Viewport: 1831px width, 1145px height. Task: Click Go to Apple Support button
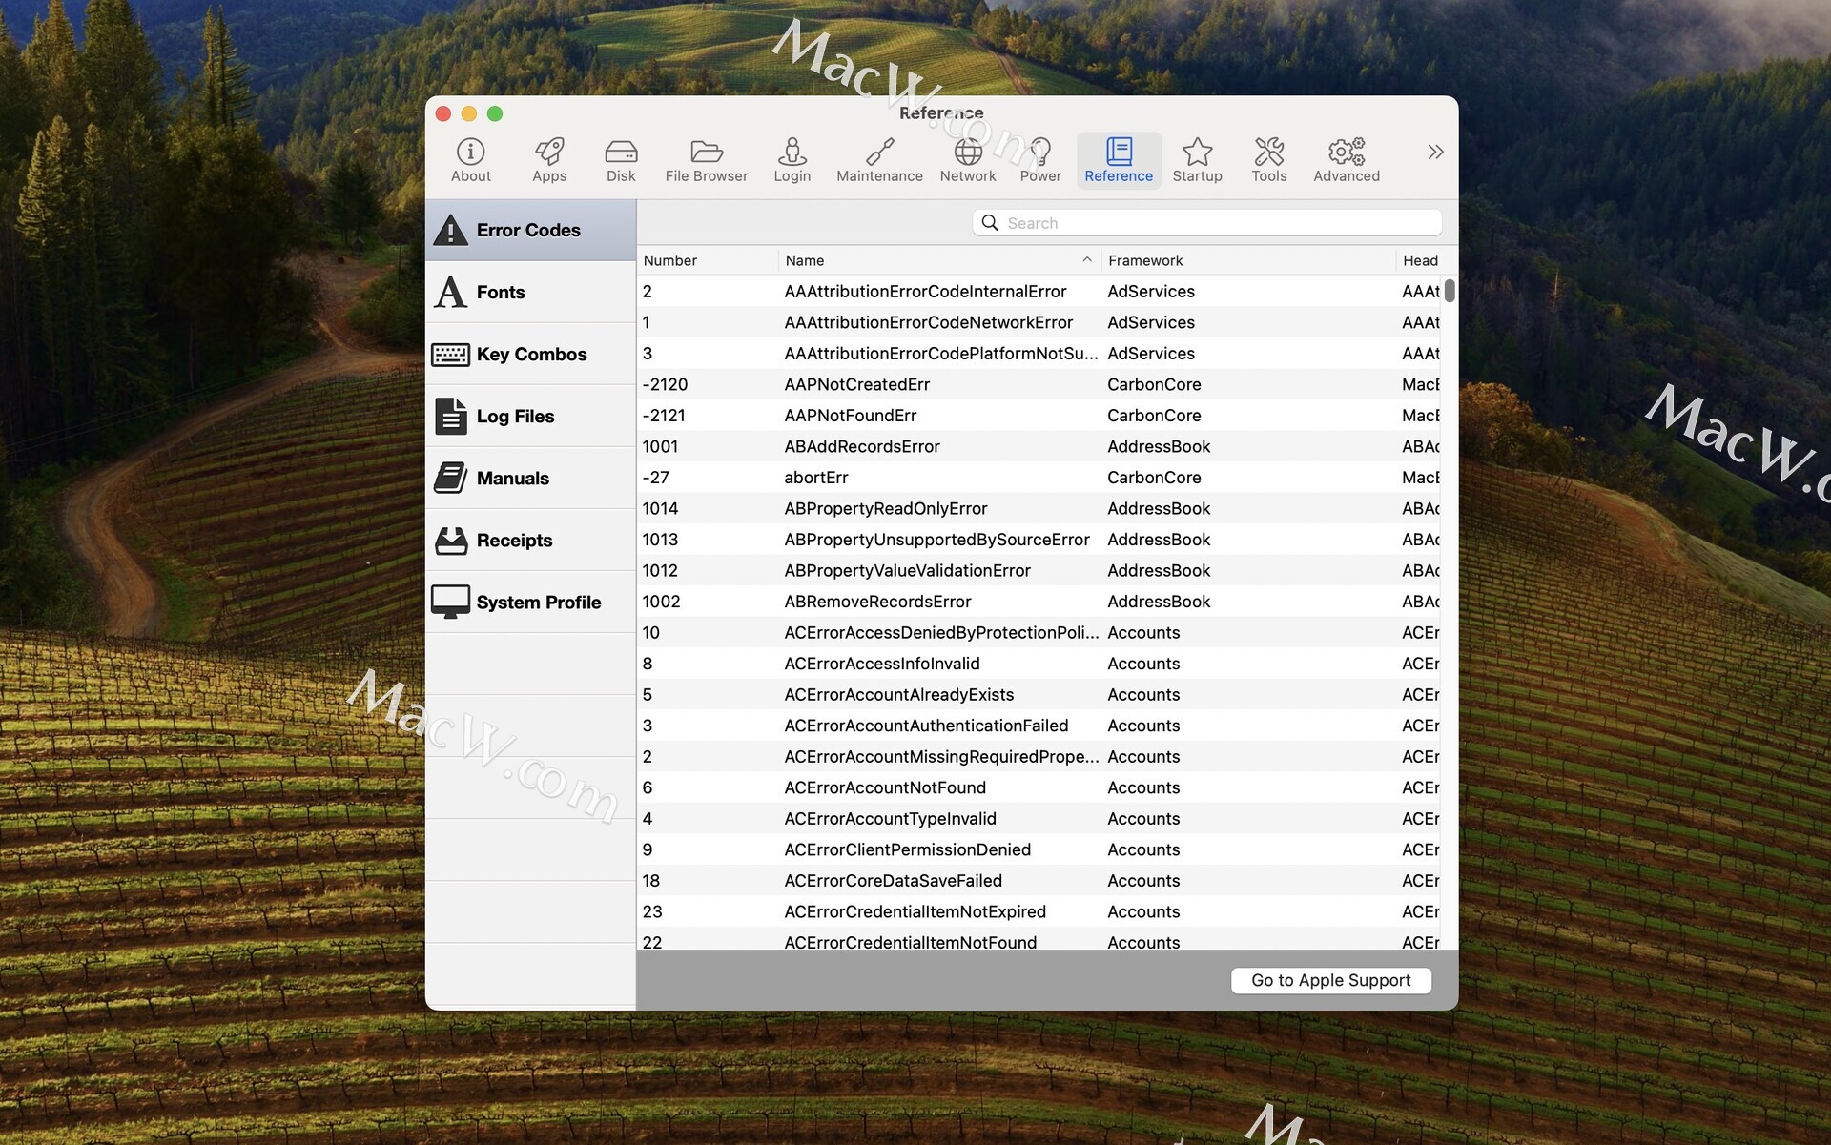pos(1330,980)
